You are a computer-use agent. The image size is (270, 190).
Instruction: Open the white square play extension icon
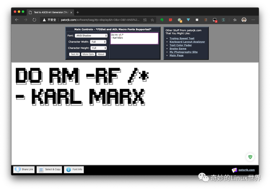click(197, 20)
